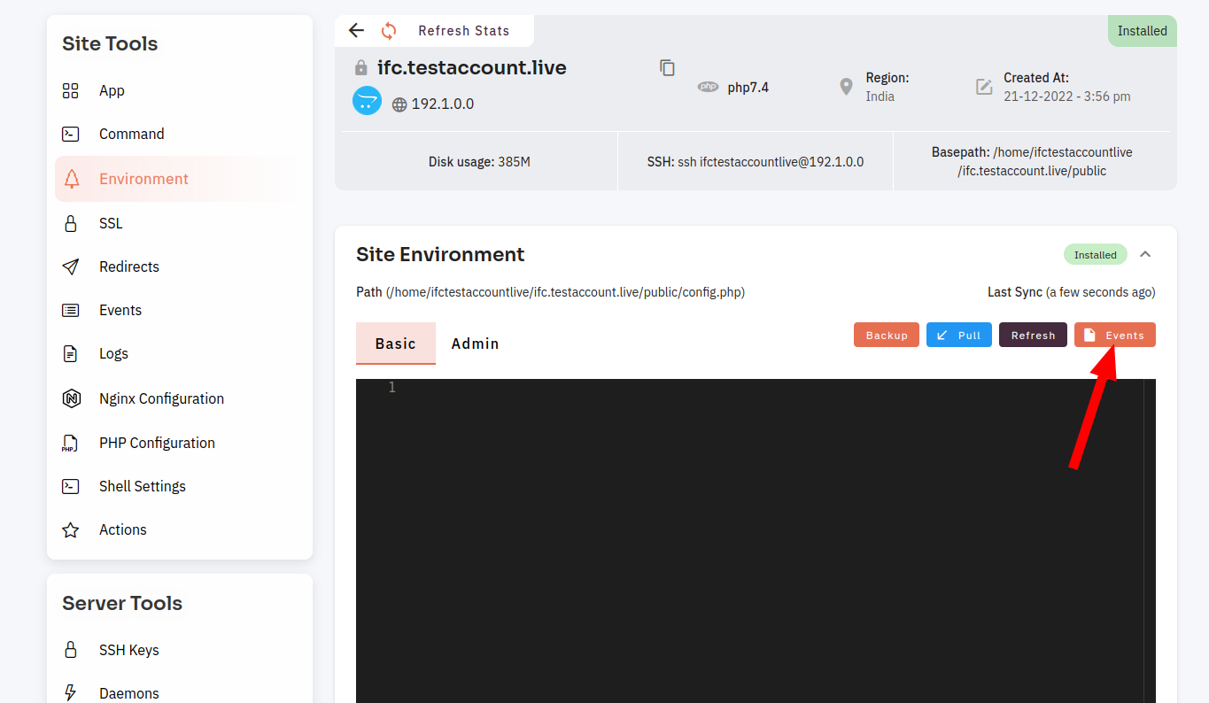Collapse the Site Environment panel chevron
This screenshot has height=703, width=1209.
tap(1145, 254)
